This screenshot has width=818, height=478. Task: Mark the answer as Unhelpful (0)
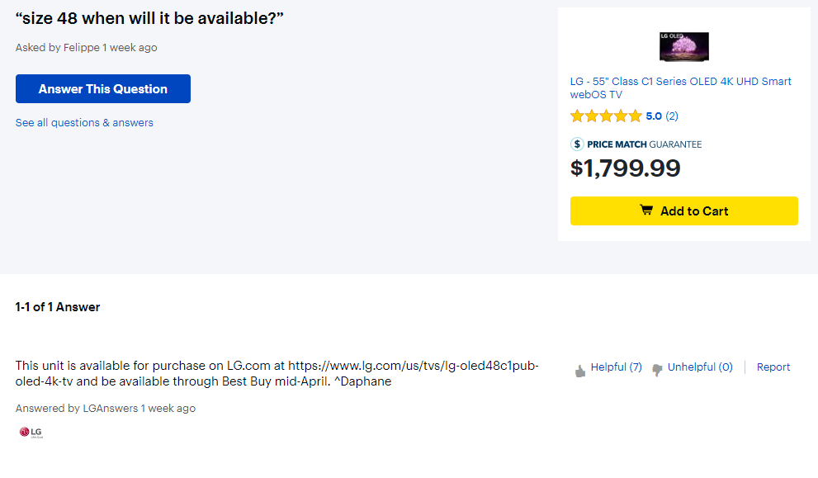coord(700,367)
